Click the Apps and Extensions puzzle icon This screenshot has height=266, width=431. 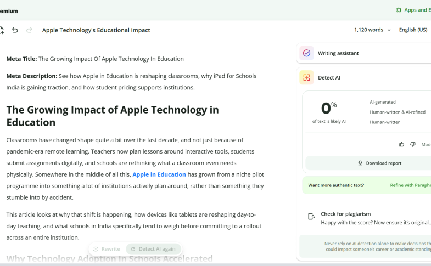(399, 10)
